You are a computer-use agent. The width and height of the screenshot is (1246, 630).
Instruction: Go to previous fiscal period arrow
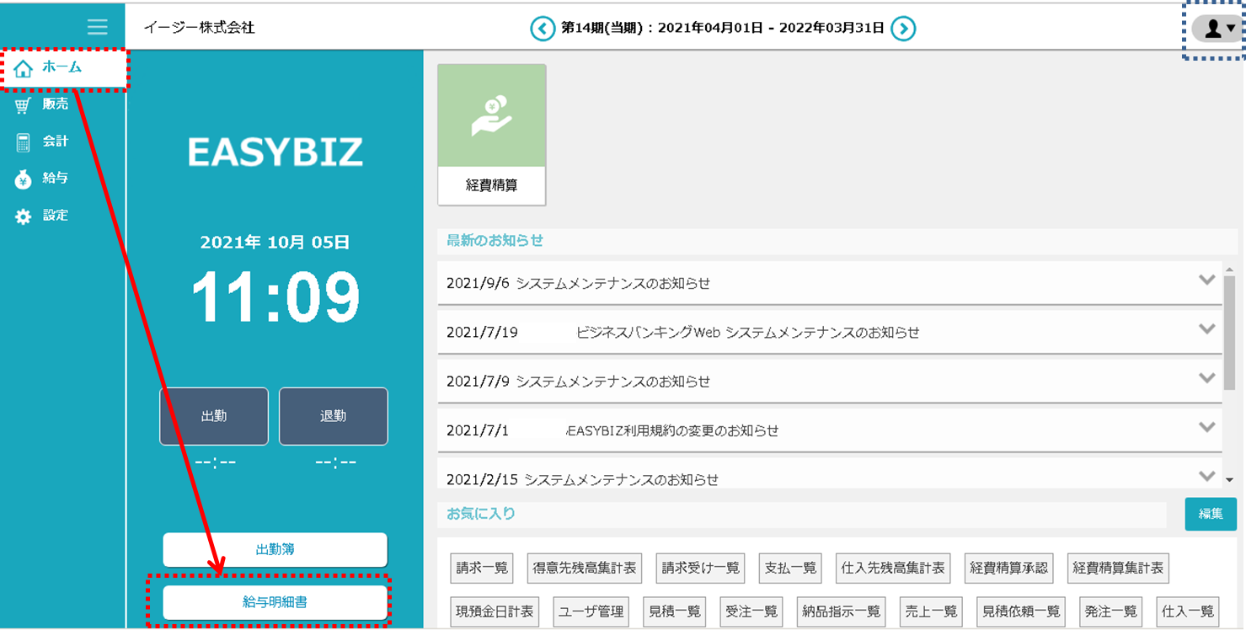(543, 29)
